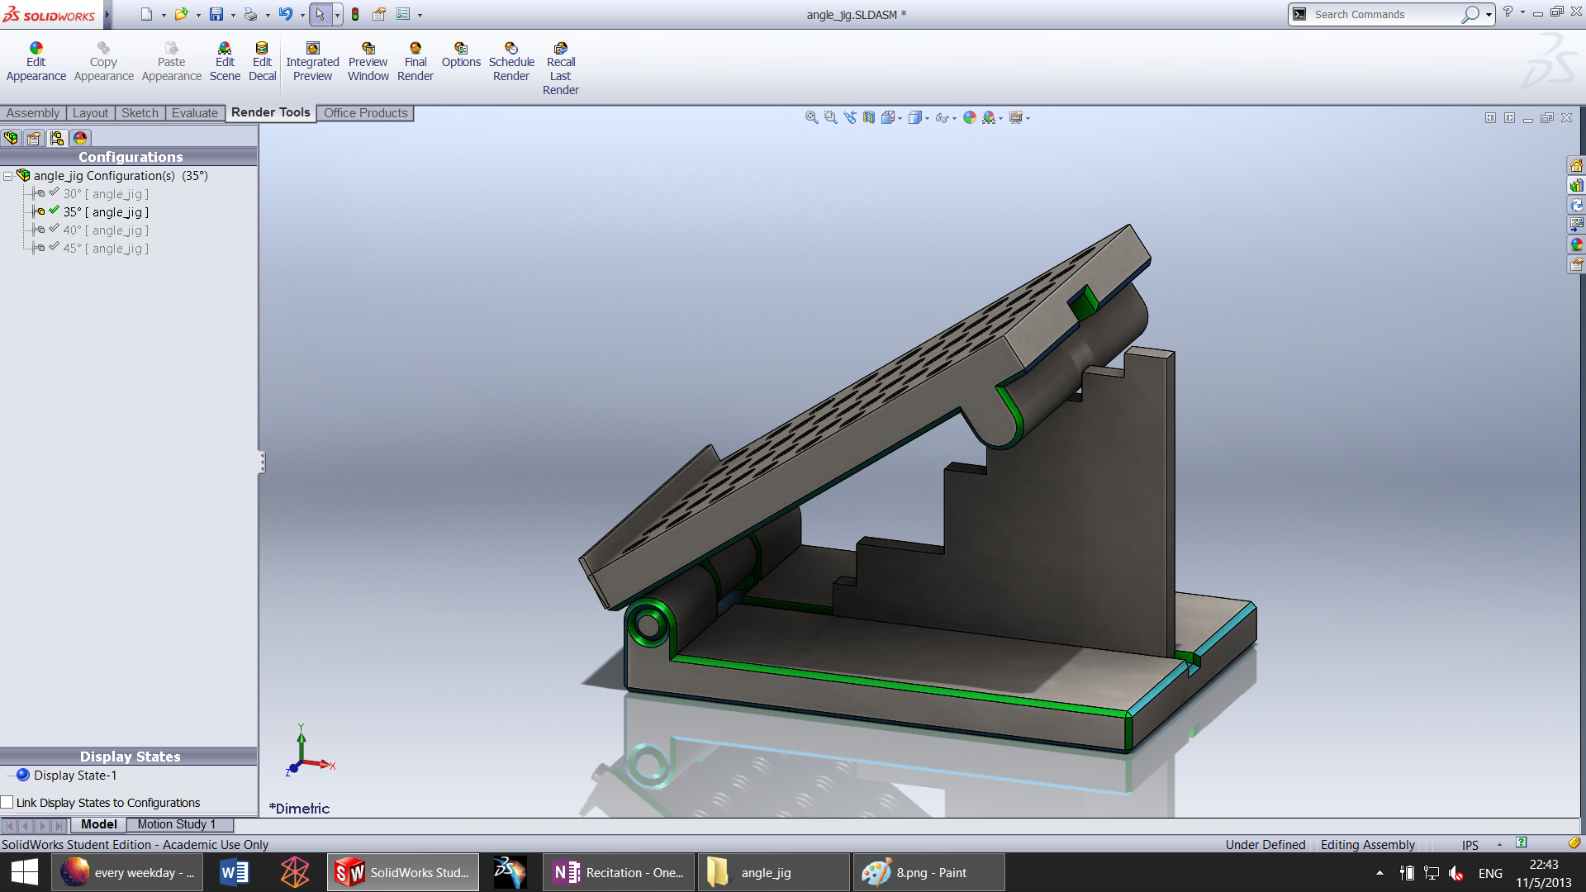Image resolution: width=1586 pixels, height=892 pixels.
Task: Open the DisplayManager tab
Action: [x=80, y=138]
